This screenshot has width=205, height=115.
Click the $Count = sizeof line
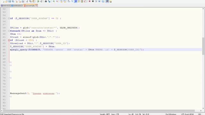pos(35,37)
